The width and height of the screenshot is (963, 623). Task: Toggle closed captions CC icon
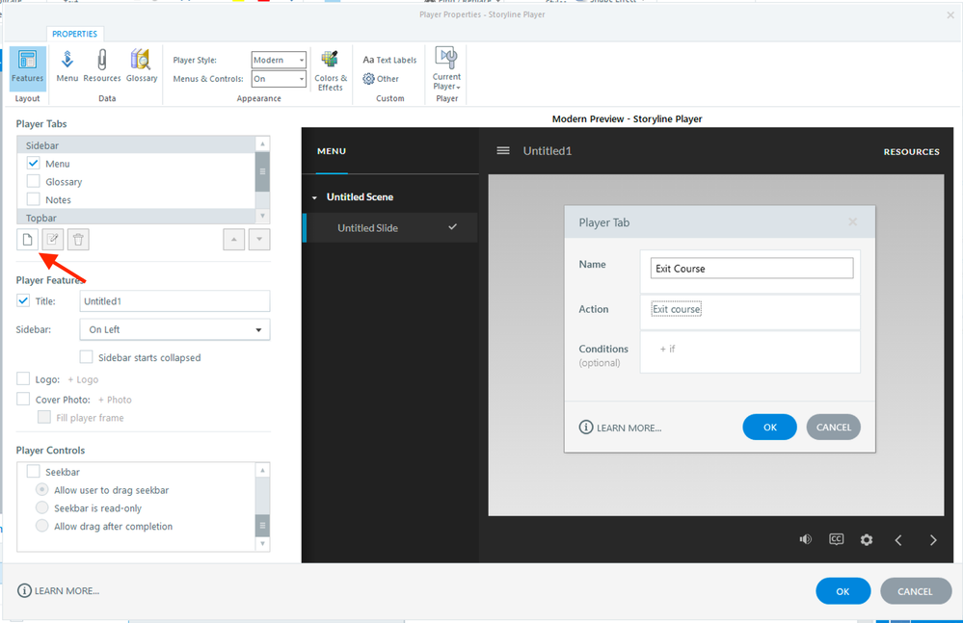click(x=836, y=539)
